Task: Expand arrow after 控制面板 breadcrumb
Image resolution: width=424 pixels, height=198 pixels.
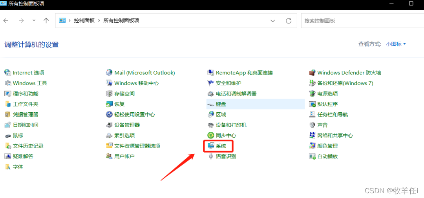Action: tap(99, 21)
